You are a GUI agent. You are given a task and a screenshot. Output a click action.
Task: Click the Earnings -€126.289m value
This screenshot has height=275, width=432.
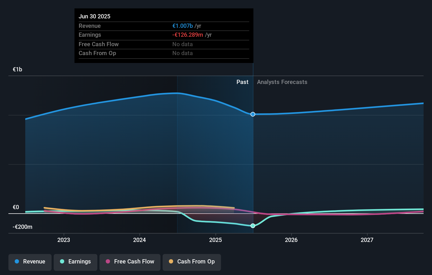click(188, 35)
